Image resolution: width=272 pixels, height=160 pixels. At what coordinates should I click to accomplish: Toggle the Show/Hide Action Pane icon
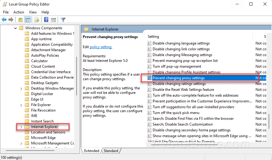coord(53,20)
